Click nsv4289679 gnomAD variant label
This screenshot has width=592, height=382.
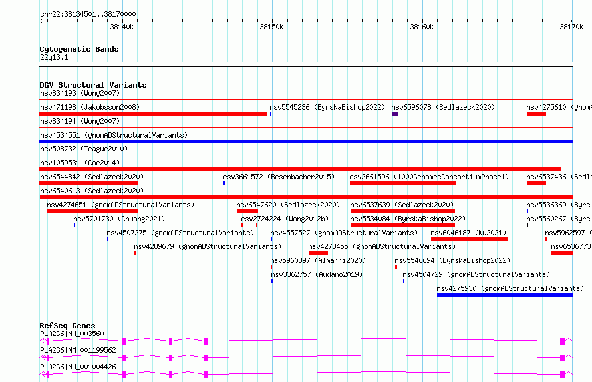pyautogui.click(x=208, y=246)
